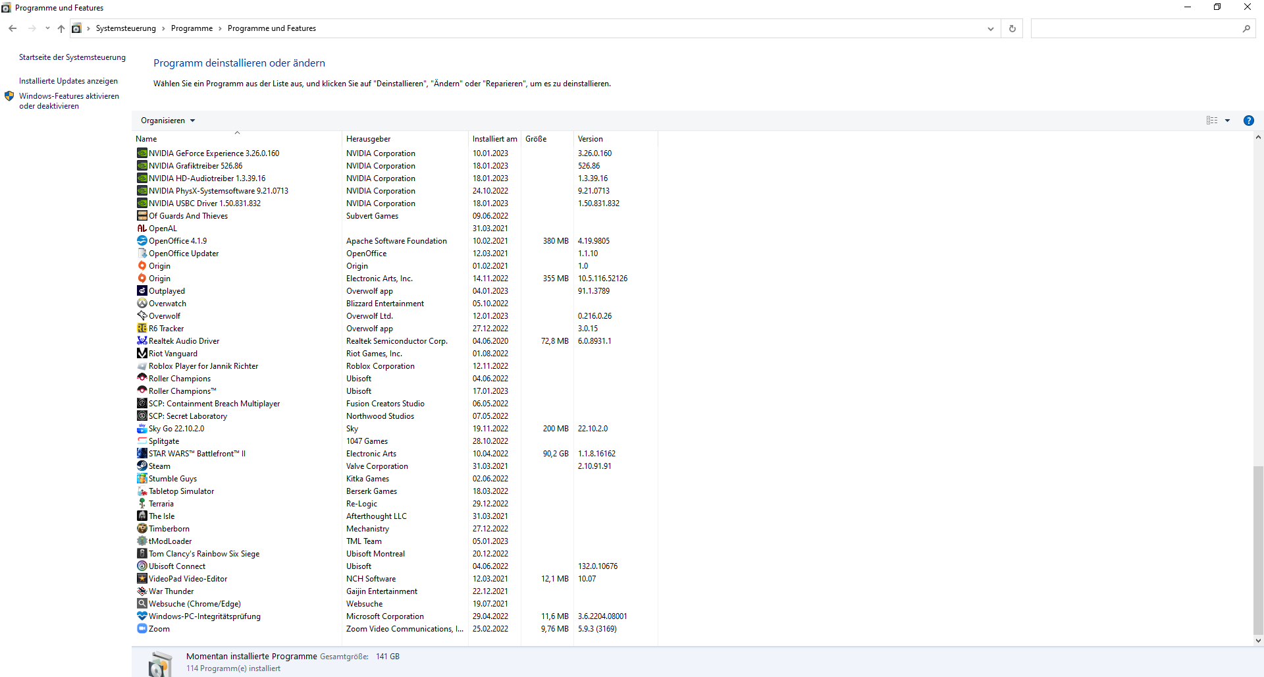The width and height of the screenshot is (1264, 677).
Task: Sort by the Herausgeber column header
Action: pyautogui.click(x=406, y=138)
